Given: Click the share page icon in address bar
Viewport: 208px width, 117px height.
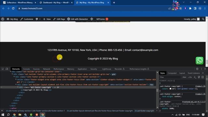Looking at the screenshot, I should click(x=169, y=8).
